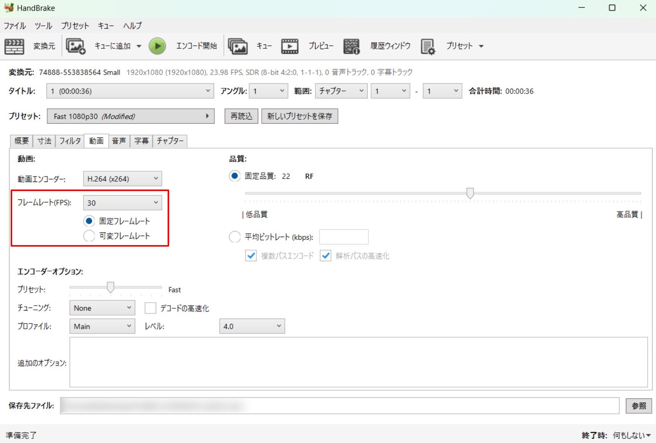Open the Fast 1080p30 preset selector
Viewport: 656px width, 443px height.
pyautogui.click(x=131, y=116)
